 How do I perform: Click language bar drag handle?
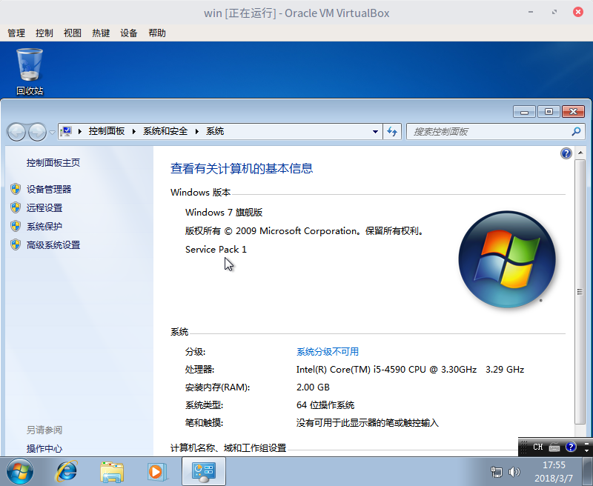[x=524, y=447]
